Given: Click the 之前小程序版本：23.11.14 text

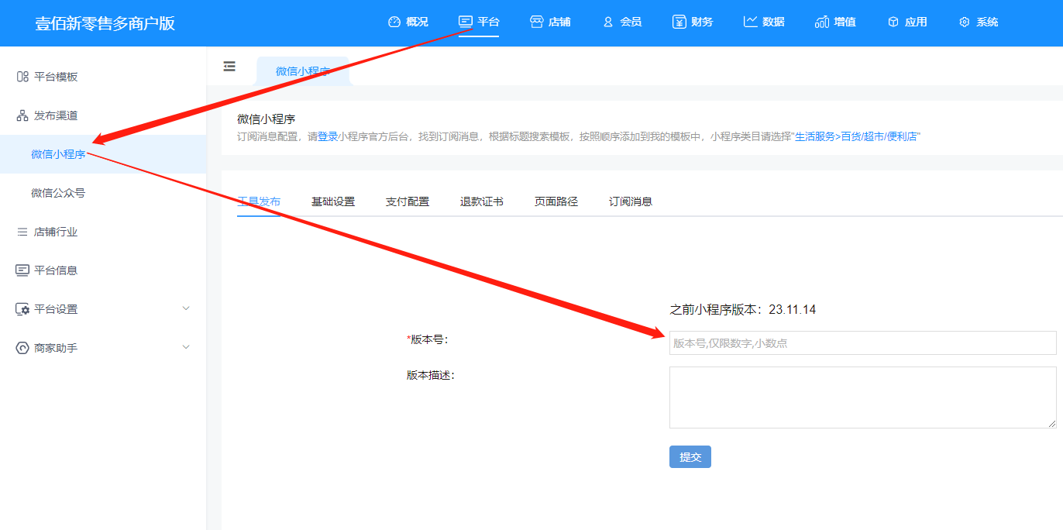Looking at the screenshot, I should tap(743, 310).
